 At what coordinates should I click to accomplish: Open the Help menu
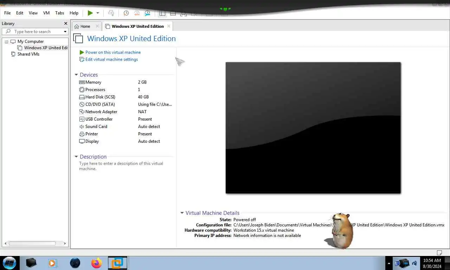click(74, 13)
